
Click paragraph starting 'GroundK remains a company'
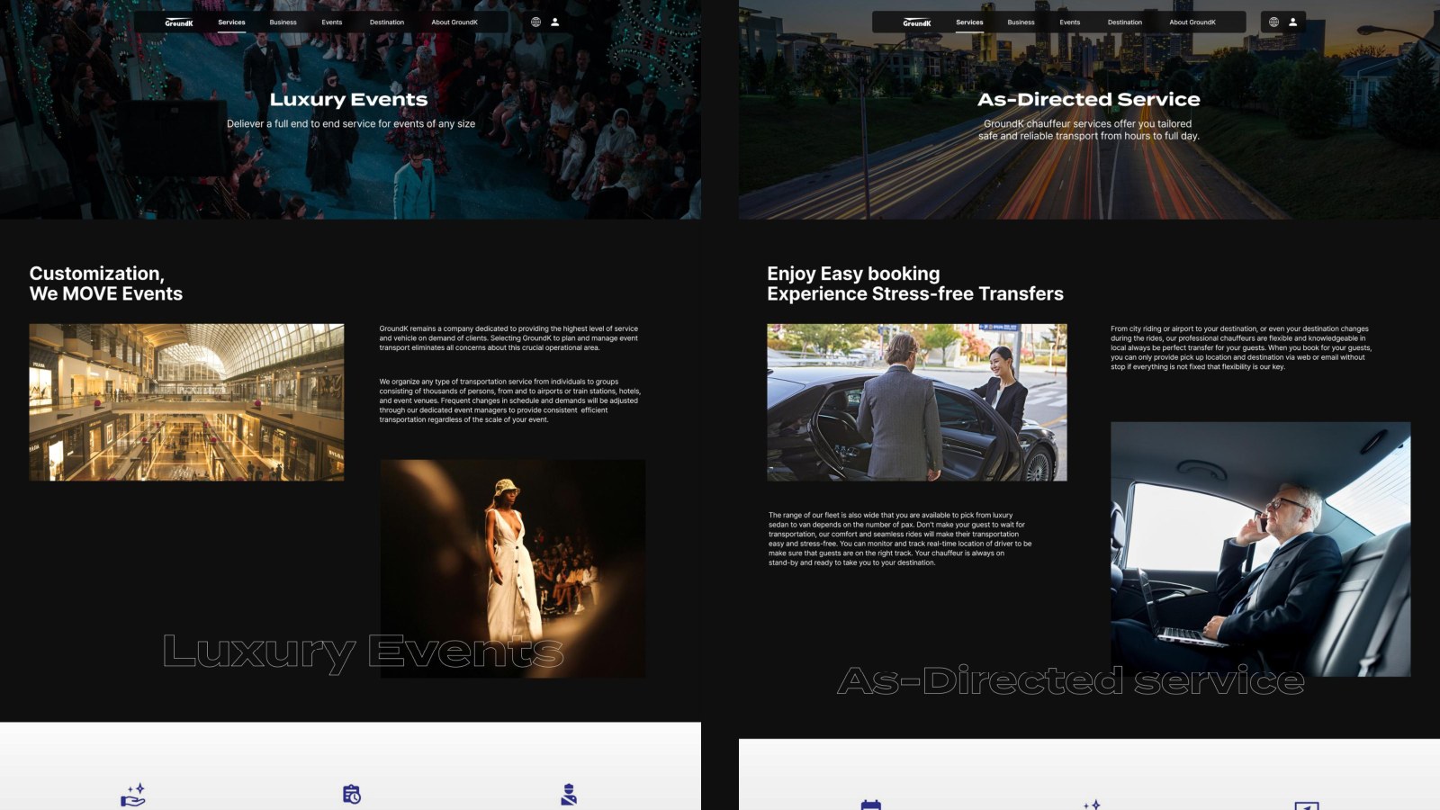point(508,338)
